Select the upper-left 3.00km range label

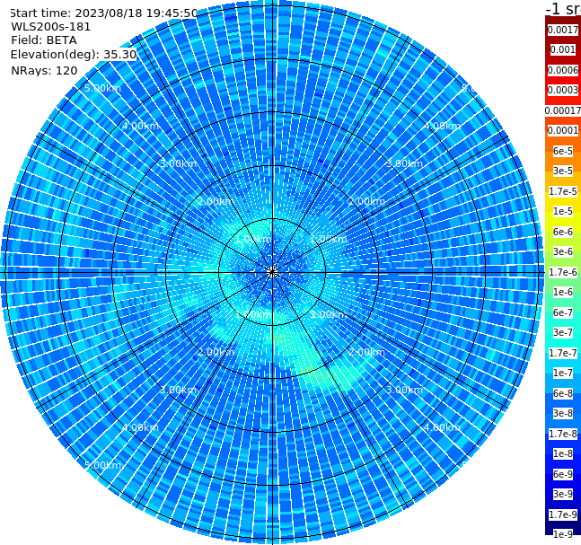(178, 163)
